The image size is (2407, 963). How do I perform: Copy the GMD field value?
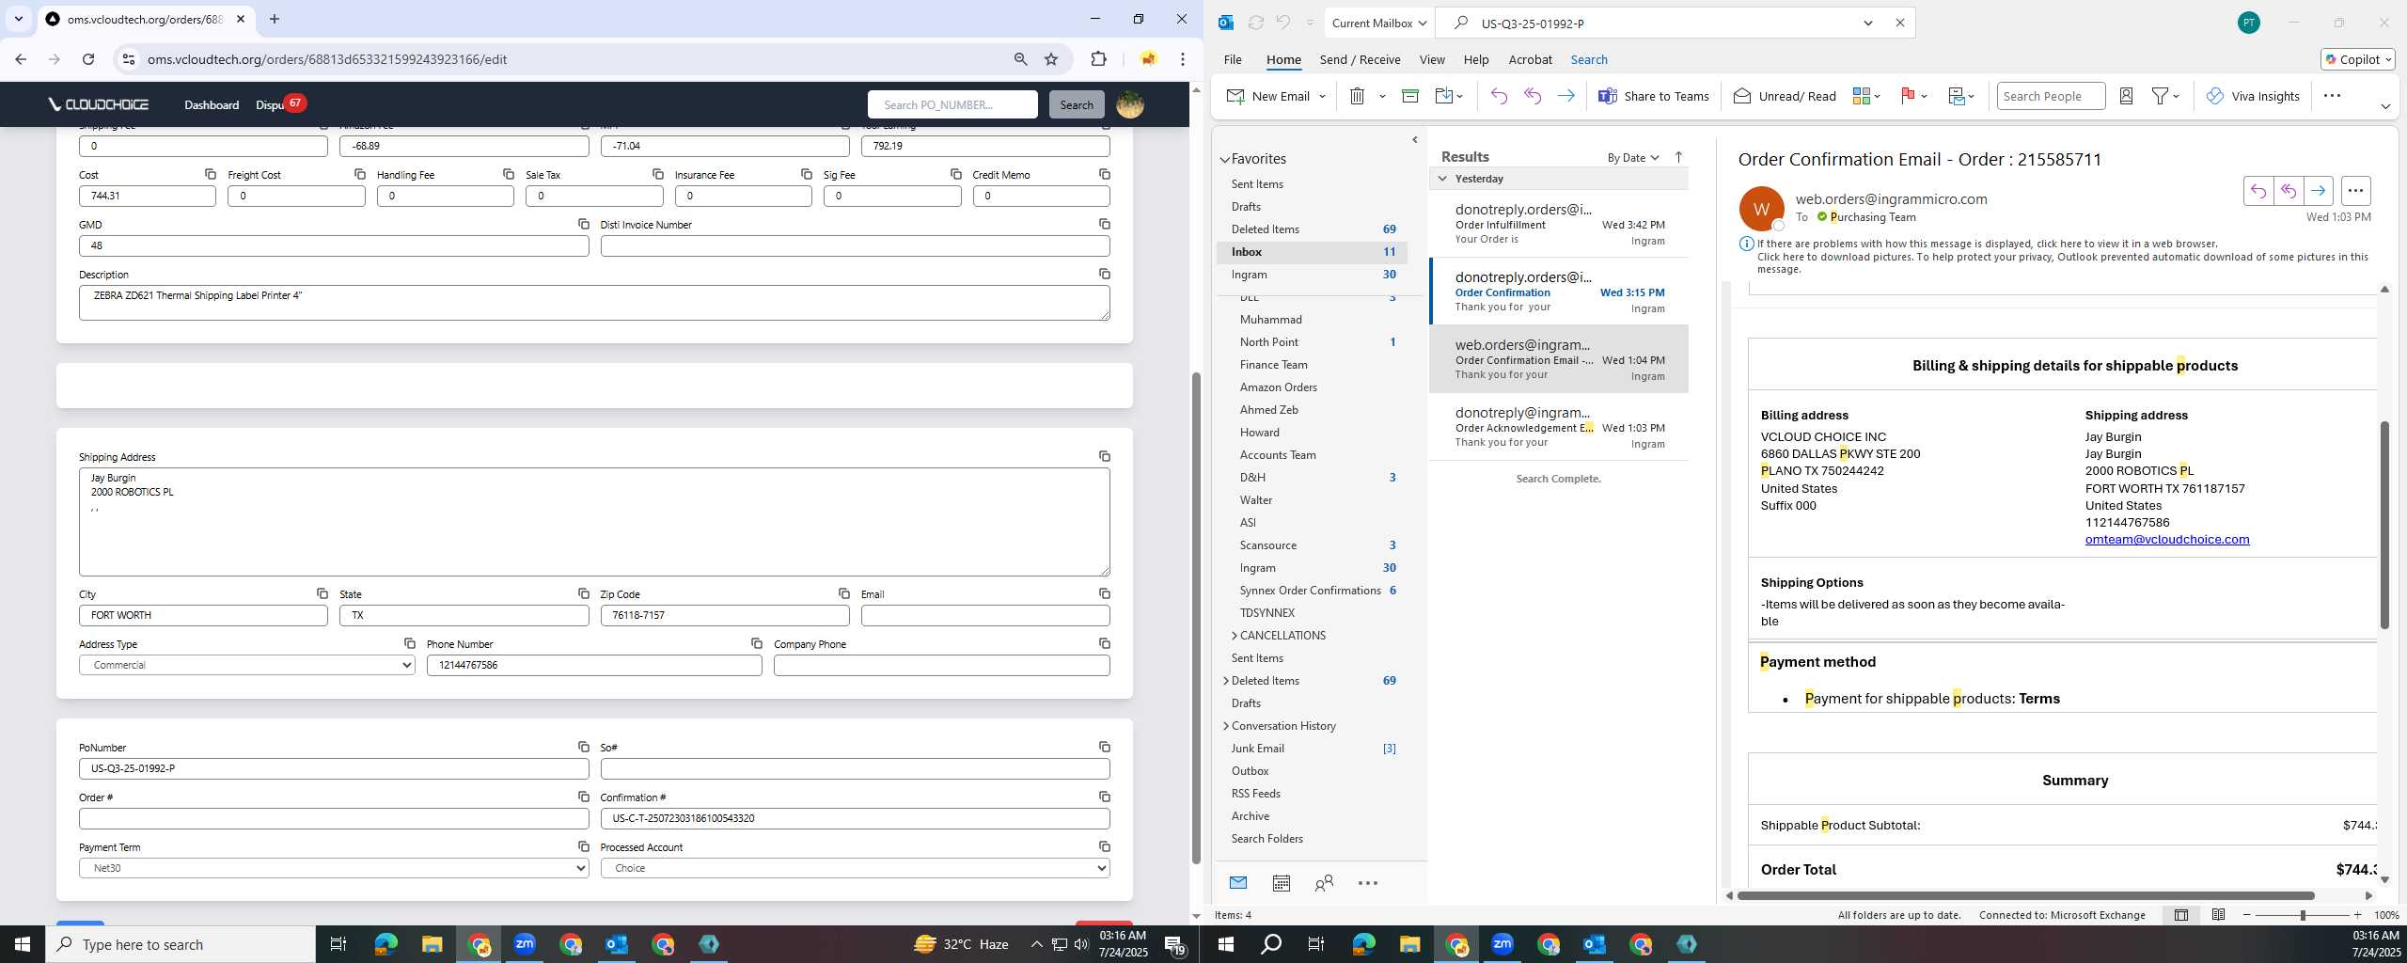click(583, 224)
